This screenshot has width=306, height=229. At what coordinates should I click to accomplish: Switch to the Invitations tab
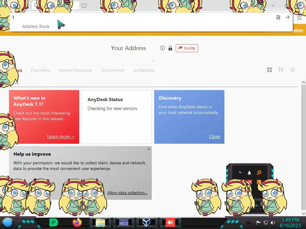tap(144, 70)
